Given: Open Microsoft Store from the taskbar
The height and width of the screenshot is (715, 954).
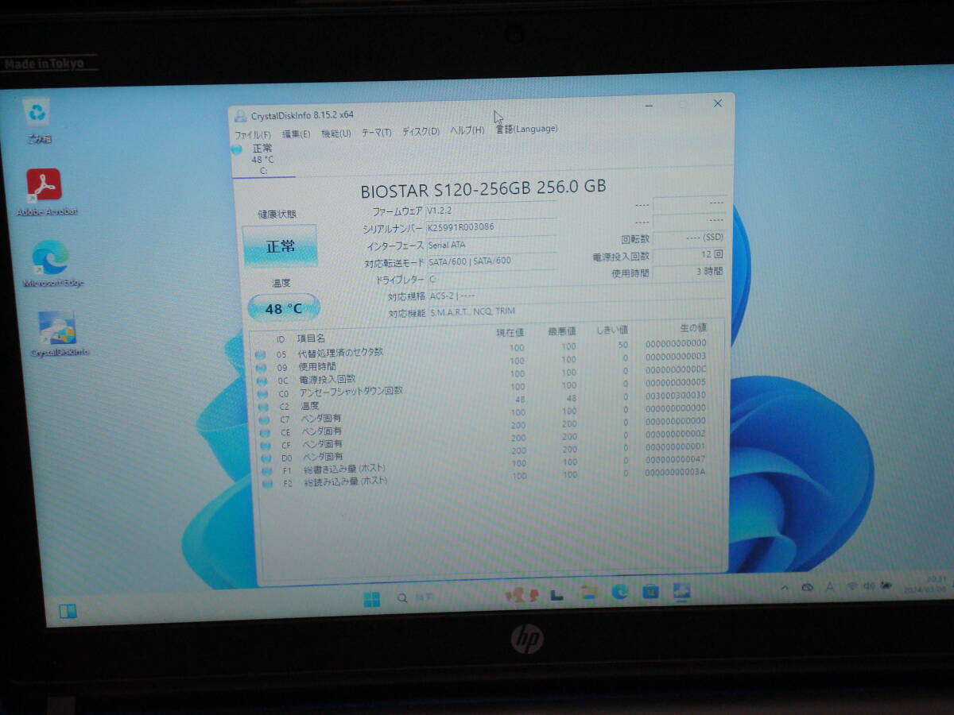Looking at the screenshot, I should [x=650, y=591].
